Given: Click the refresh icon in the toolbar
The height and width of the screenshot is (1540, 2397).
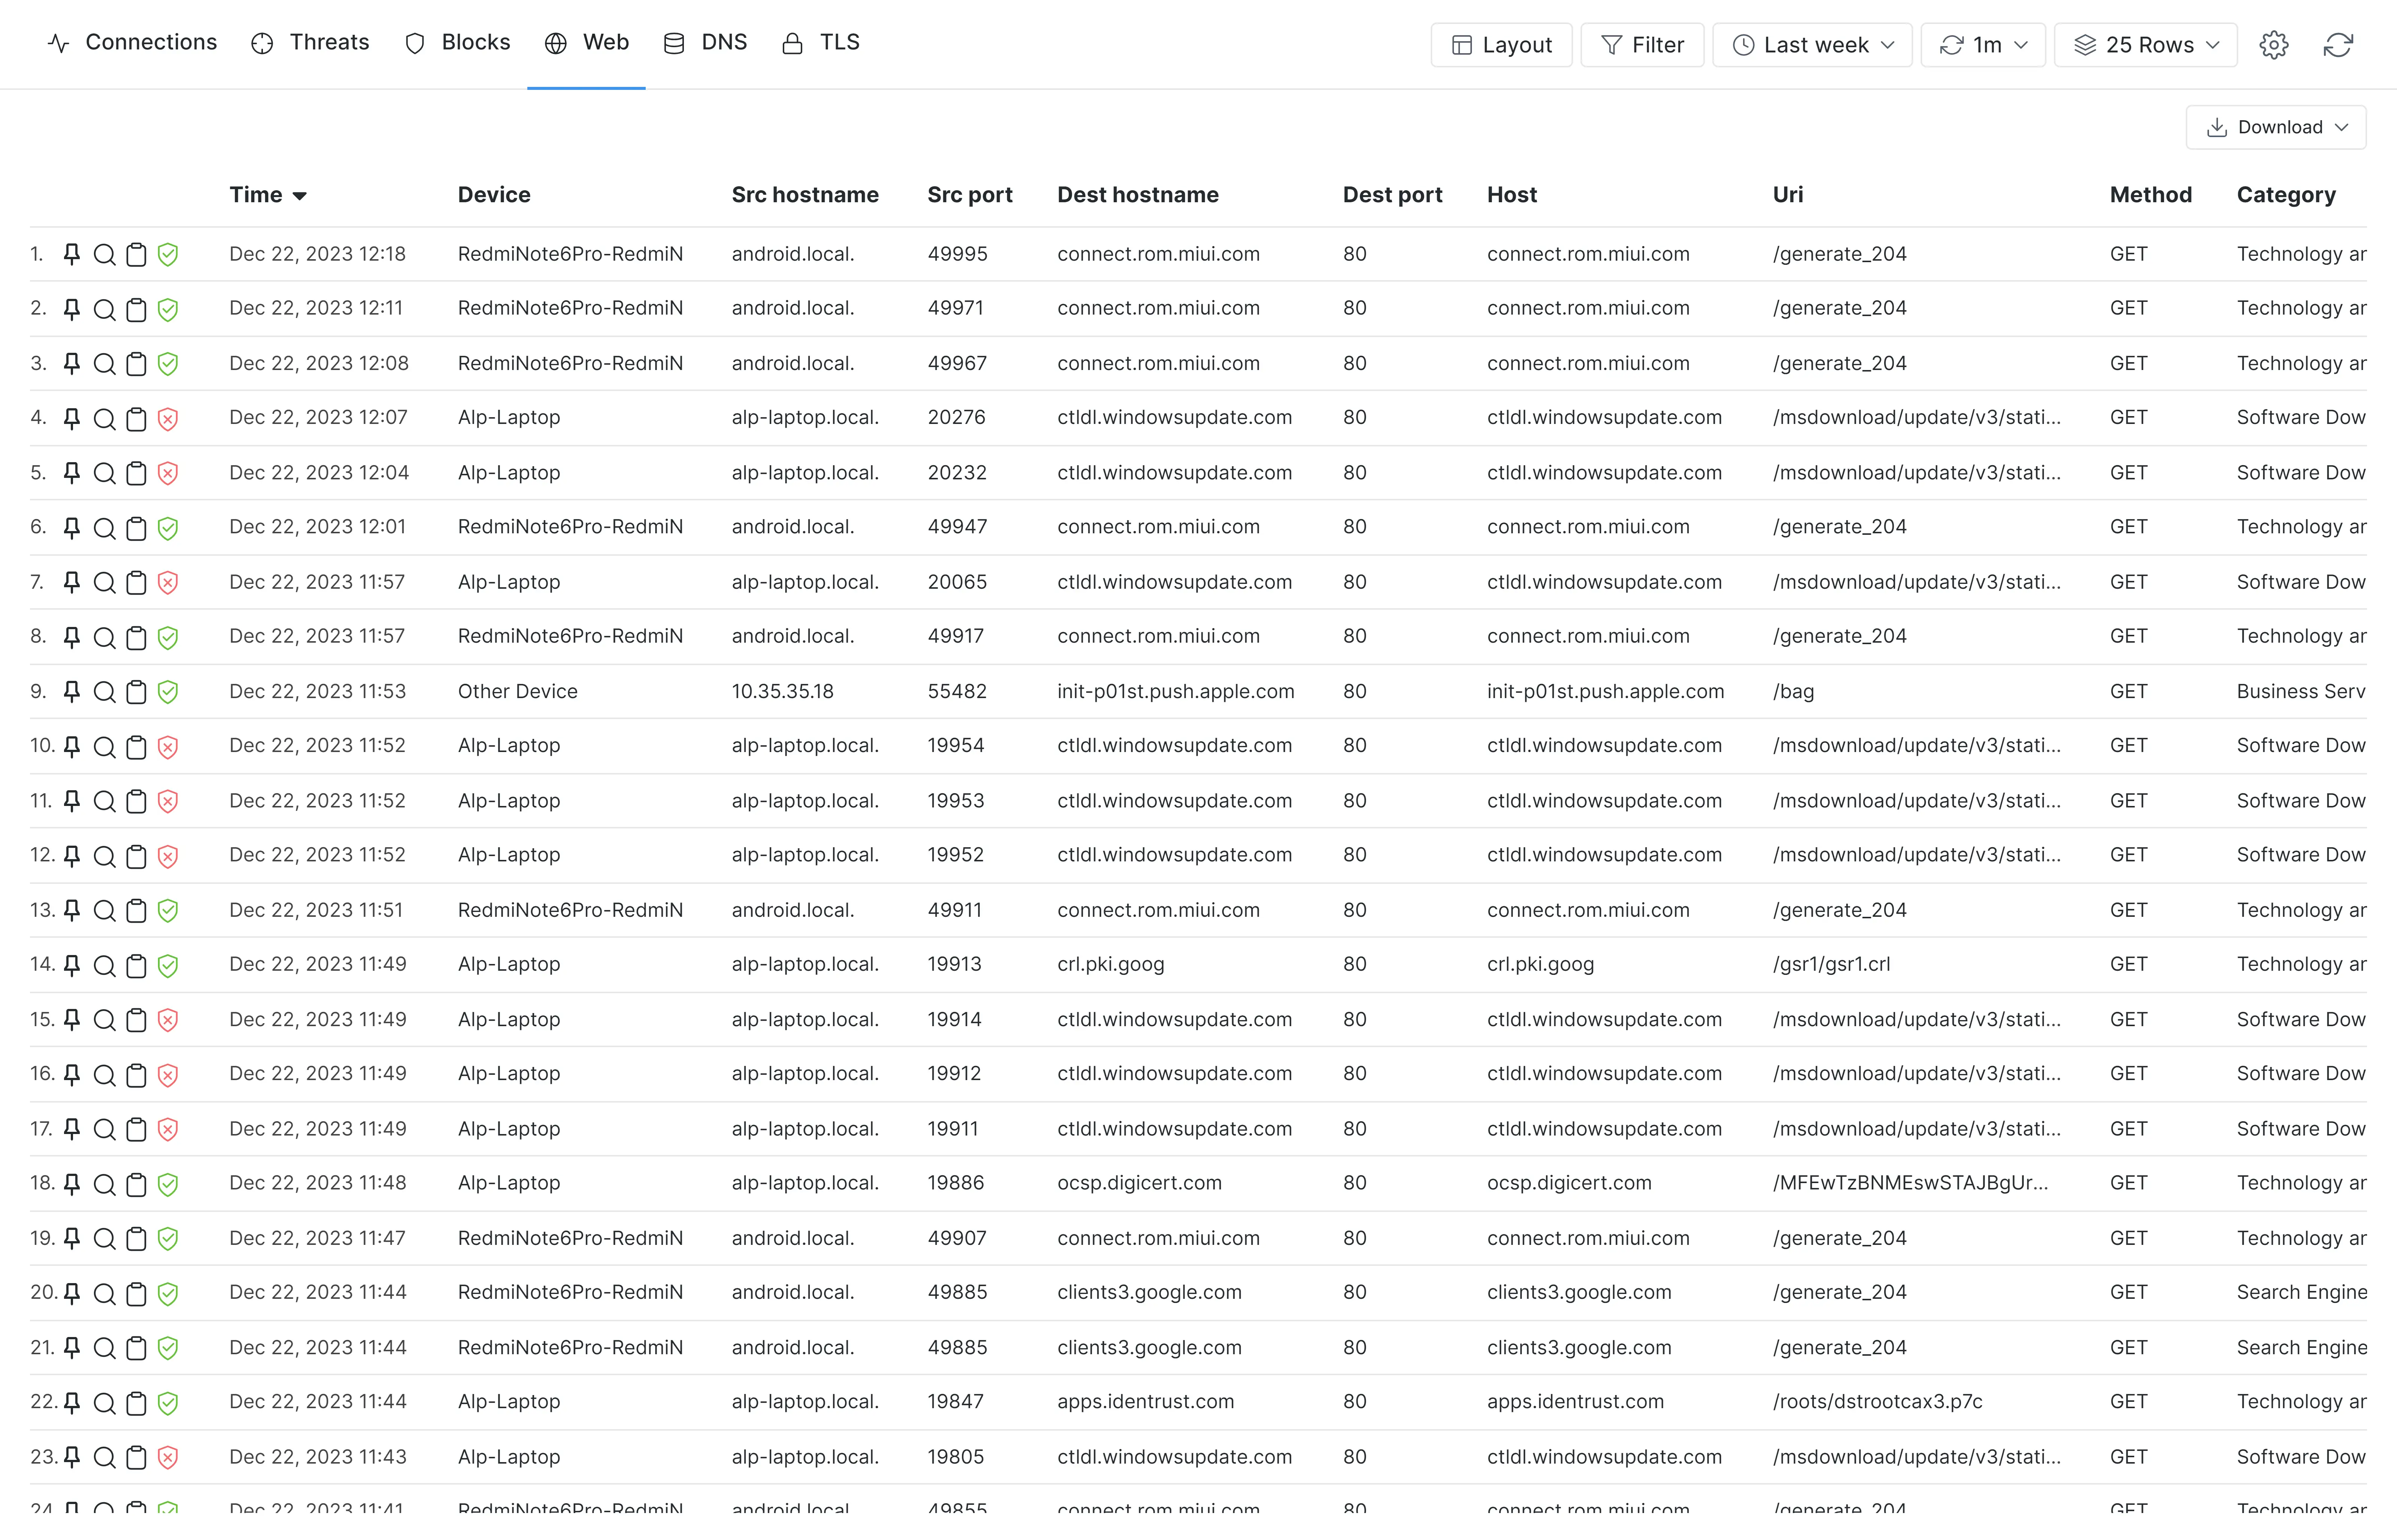Looking at the screenshot, I should point(2337,45).
